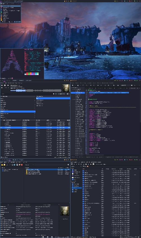Click the Add Folder icon in tagger toolbar
The image size is (141, 238).
click(2, 165)
